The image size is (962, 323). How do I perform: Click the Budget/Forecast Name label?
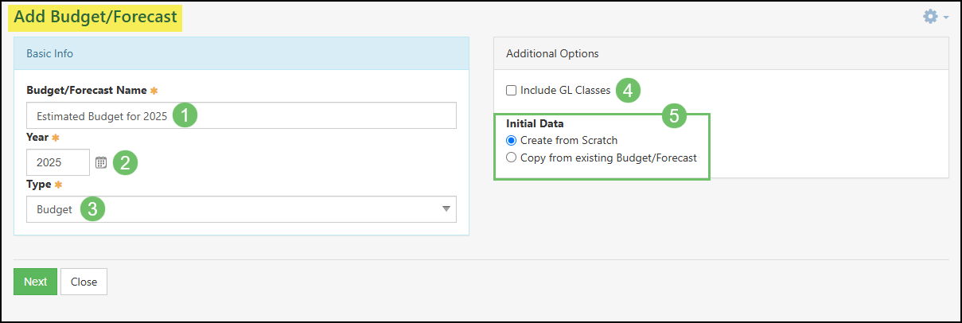(x=87, y=90)
